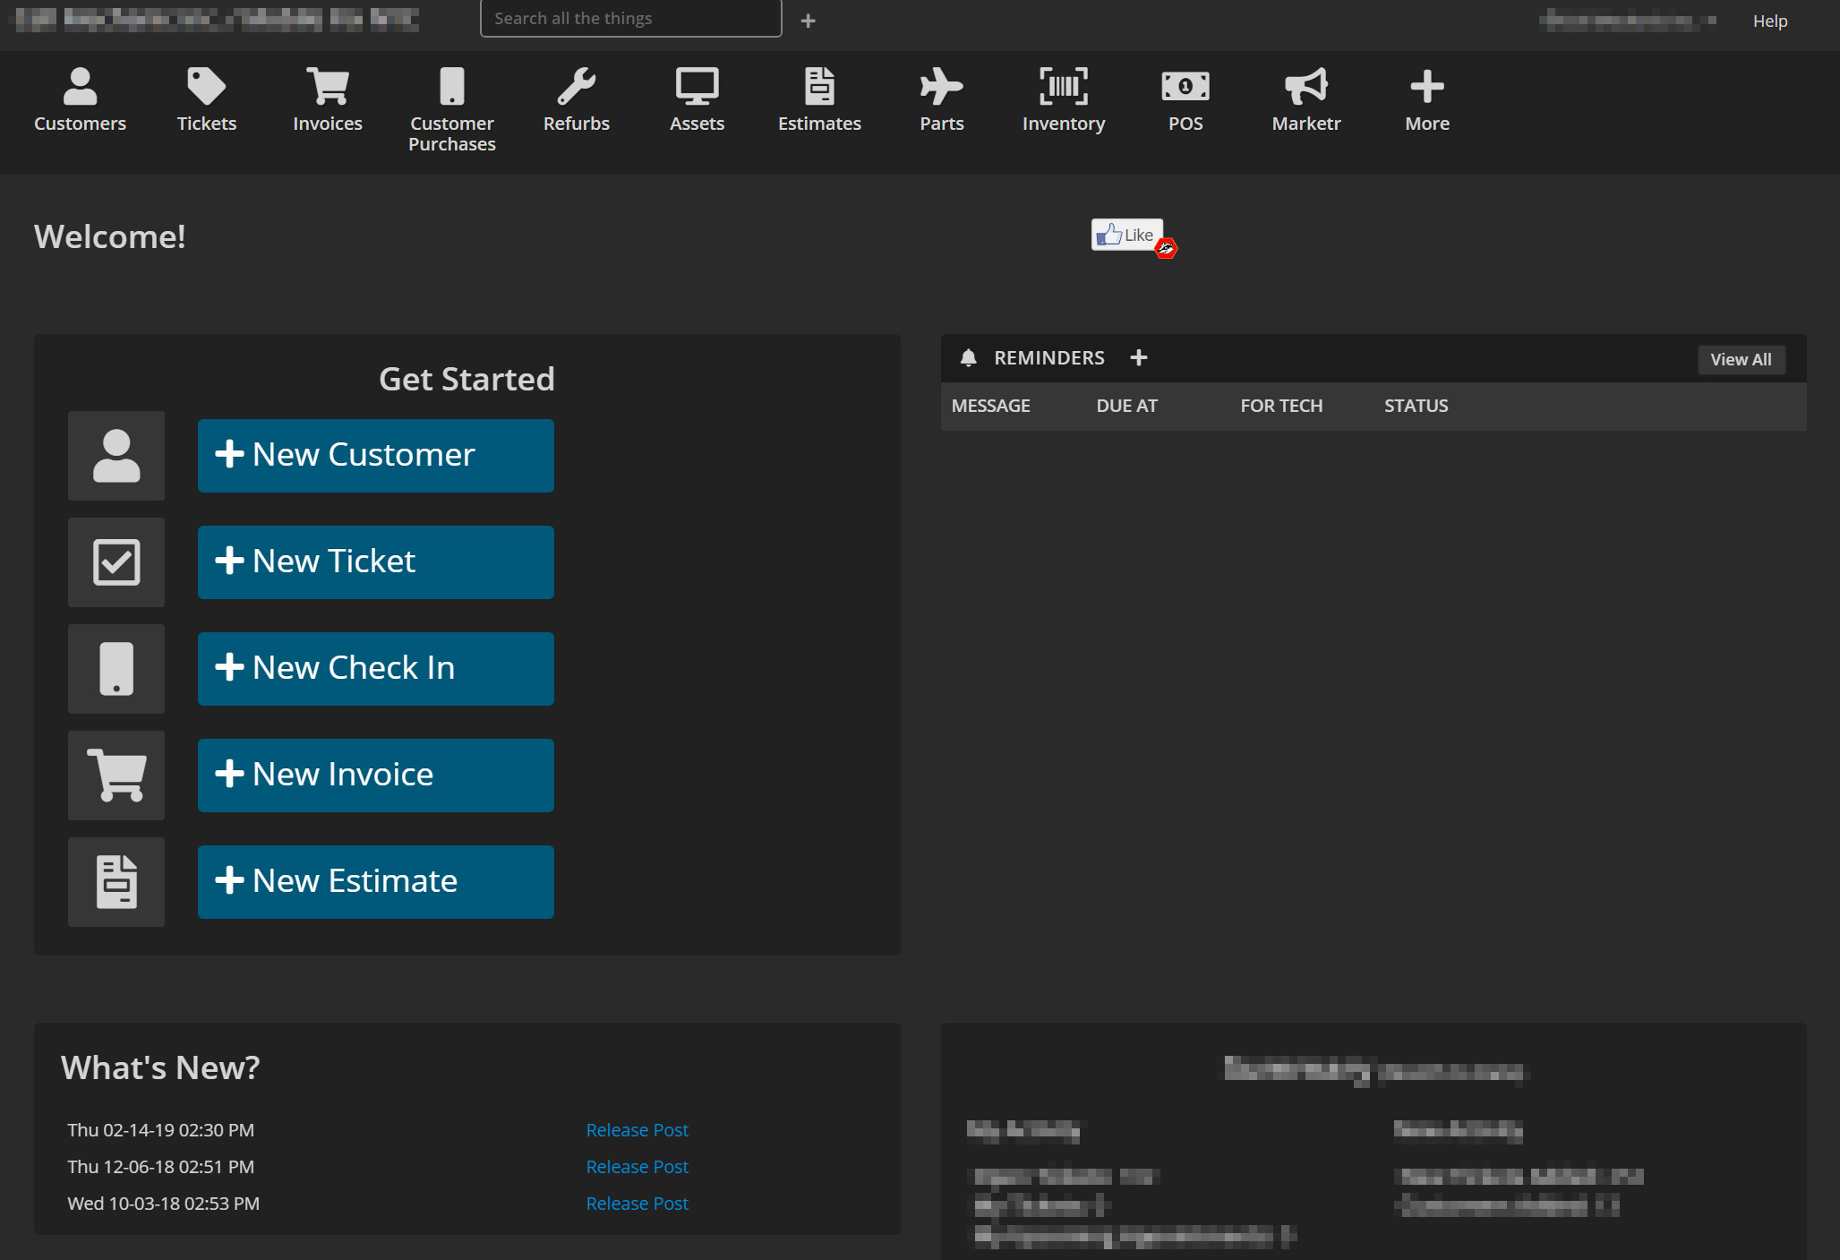Click the Welcome! heading

click(x=109, y=236)
